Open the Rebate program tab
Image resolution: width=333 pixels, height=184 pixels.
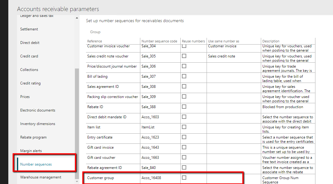33,137
